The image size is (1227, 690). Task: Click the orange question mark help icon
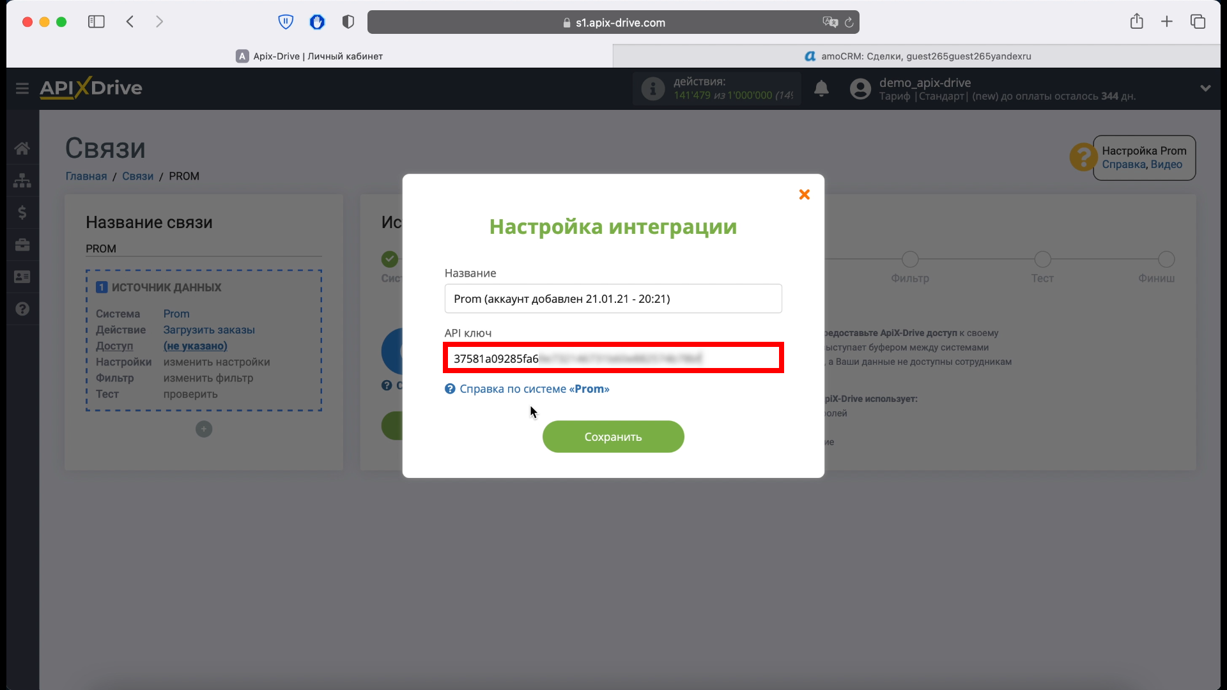(x=1083, y=157)
